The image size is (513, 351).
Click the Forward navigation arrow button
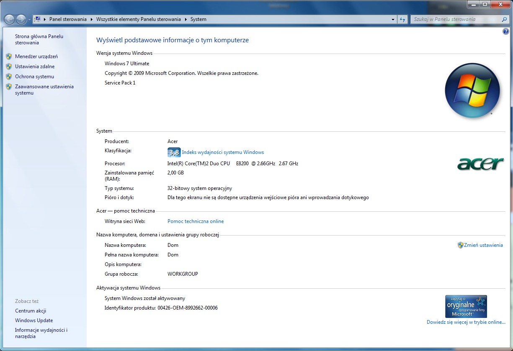click(21, 19)
